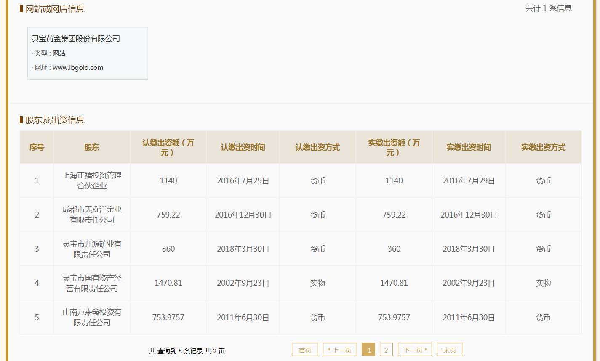The width and height of the screenshot is (600, 361).
Task: Click the 认缴出资额 column header
Action: pyautogui.click(x=168, y=147)
